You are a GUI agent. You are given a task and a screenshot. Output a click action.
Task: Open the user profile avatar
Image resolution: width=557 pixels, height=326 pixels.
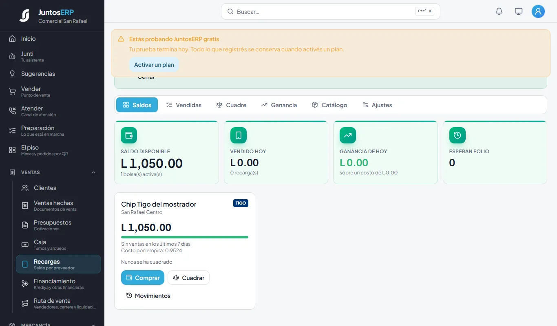[x=538, y=11]
